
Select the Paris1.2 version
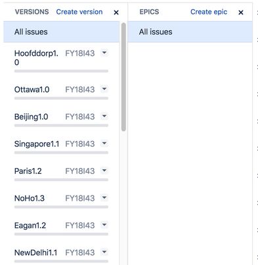(28, 171)
